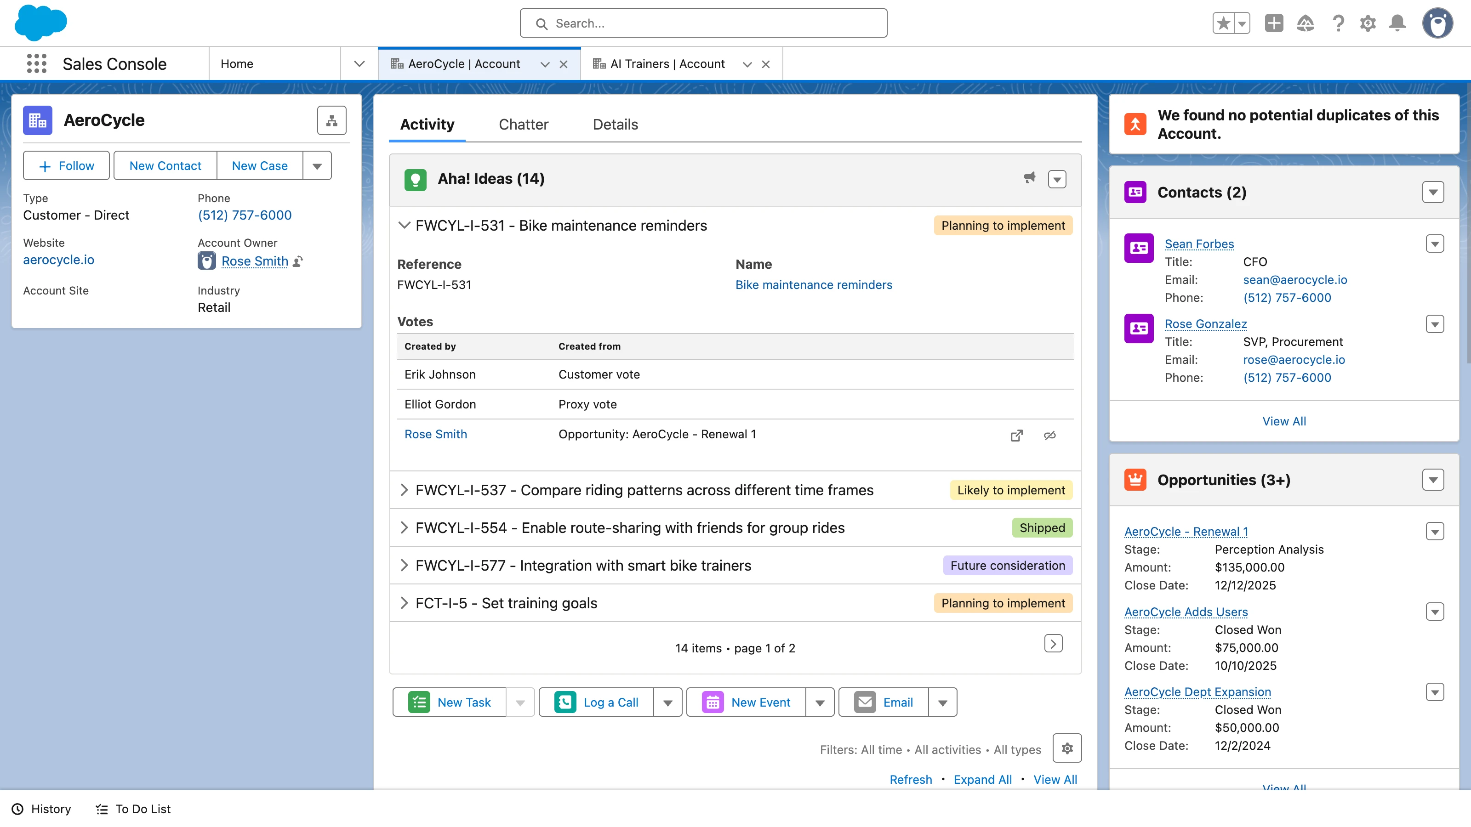Click the favorite star icon in the header
Image resolution: width=1471 pixels, height=827 pixels.
point(1223,23)
